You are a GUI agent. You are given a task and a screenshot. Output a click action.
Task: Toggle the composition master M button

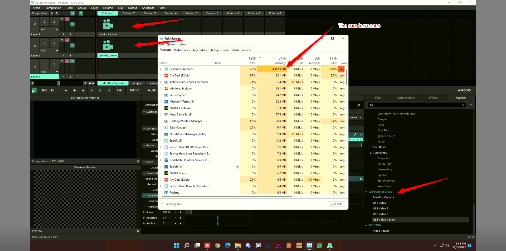[72, 13]
